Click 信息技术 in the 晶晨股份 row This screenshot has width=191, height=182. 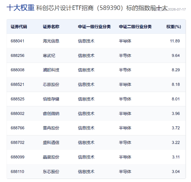(86, 157)
